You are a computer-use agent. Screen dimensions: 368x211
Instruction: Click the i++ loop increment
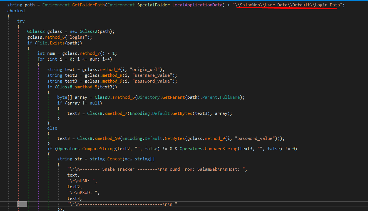[106, 59]
